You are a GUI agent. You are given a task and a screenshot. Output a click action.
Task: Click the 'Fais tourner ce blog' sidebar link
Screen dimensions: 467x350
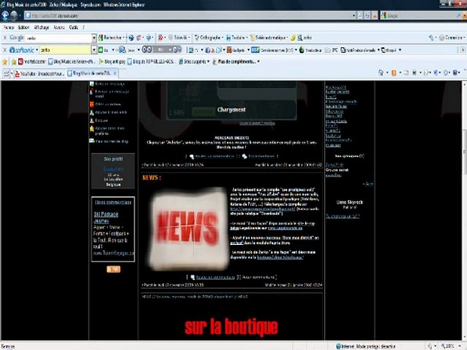[112, 141]
